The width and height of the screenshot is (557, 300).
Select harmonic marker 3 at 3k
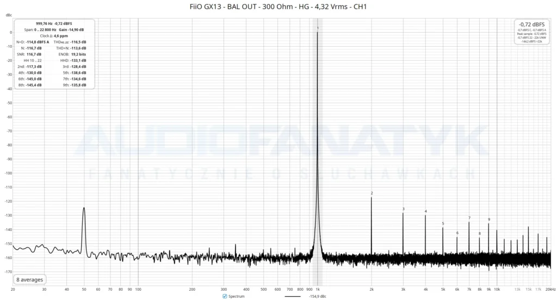click(403, 209)
